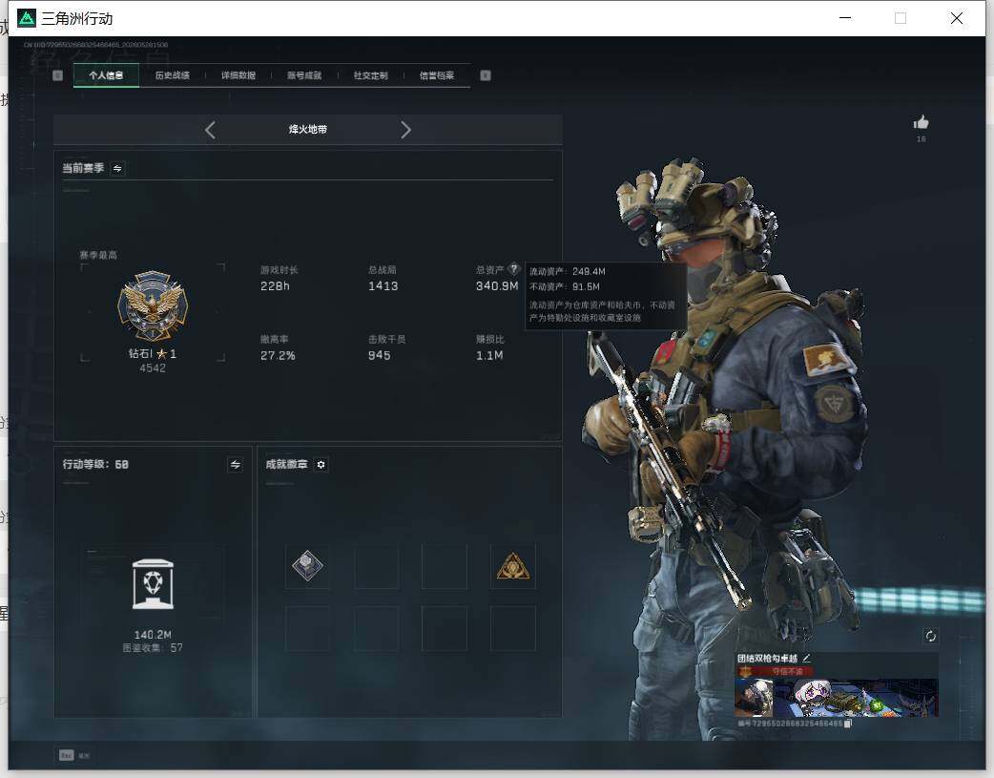Select the empty third badge slot in top row
The image size is (994, 778).
pos(445,566)
